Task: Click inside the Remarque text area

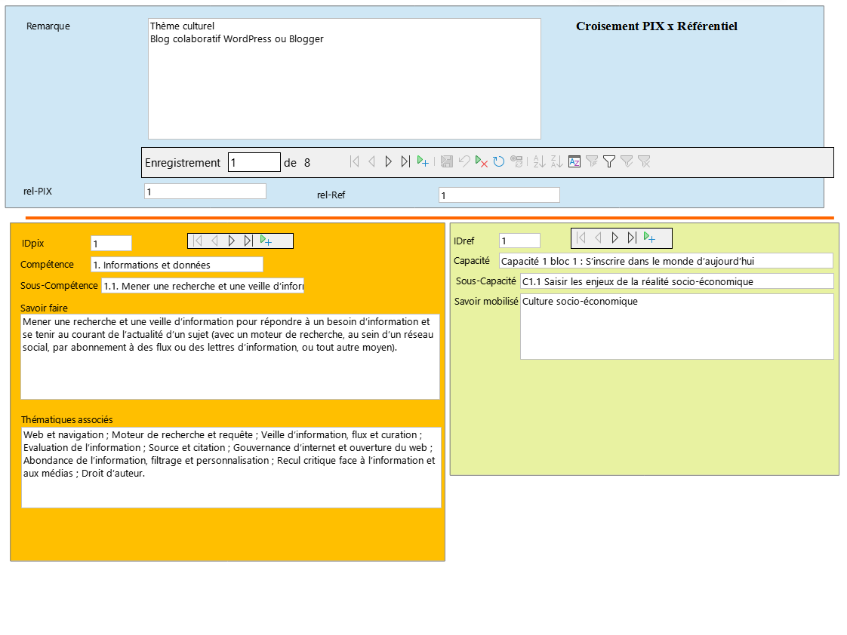Action: click(x=345, y=78)
